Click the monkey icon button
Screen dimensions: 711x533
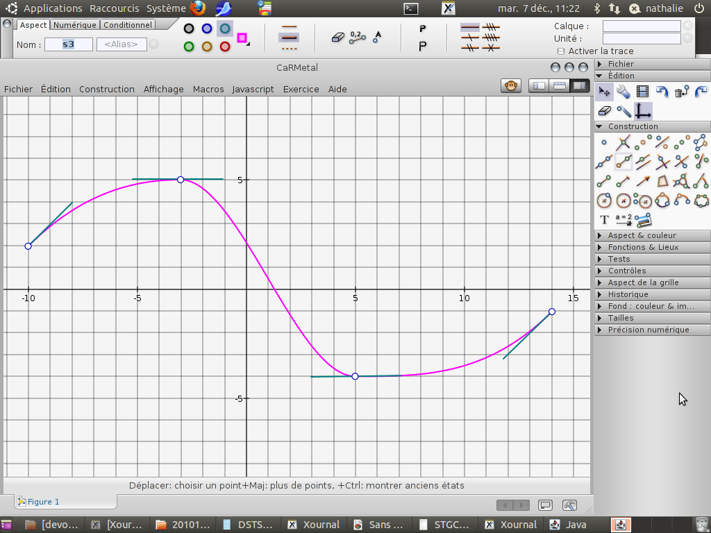(512, 86)
